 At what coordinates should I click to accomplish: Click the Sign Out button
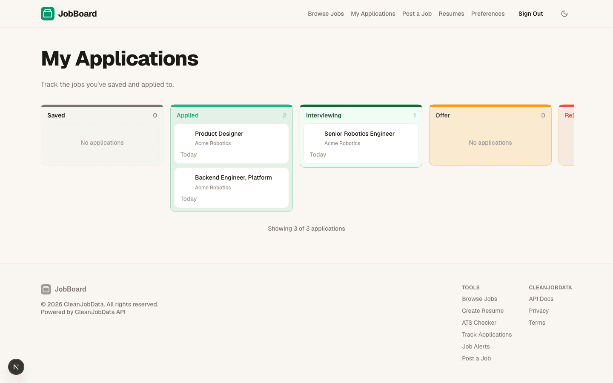(x=531, y=14)
